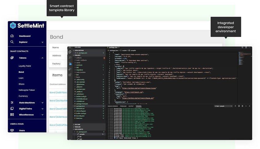The image size is (260, 149).
Task: Switch to the PROBLEMS tab
Action: [123, 106]
